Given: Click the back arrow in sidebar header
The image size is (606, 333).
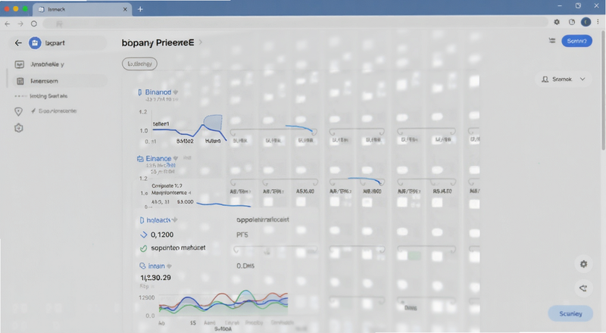Looking at the screenshot, I should coord(18,43).
